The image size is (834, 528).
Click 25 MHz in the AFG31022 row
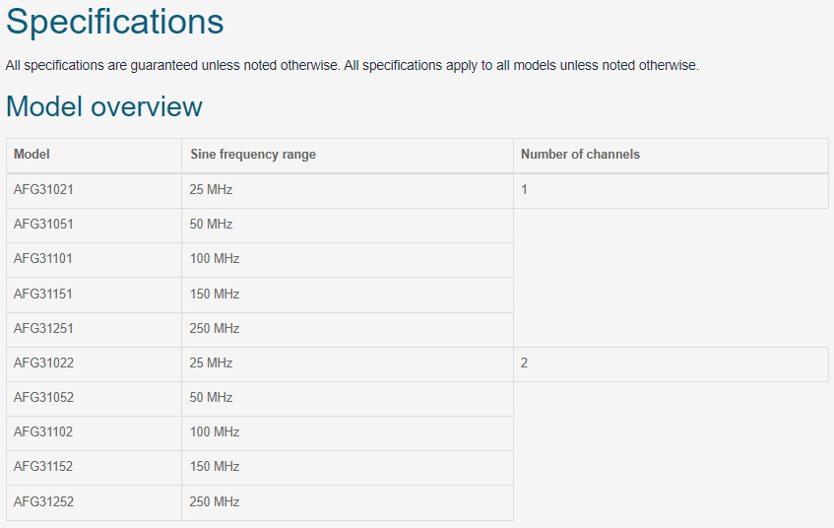click(x=211, y=363)
